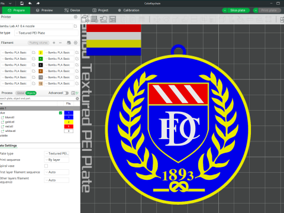Switch to the Prepare tab
The image size is (284, 213).
tap(16, 10)
